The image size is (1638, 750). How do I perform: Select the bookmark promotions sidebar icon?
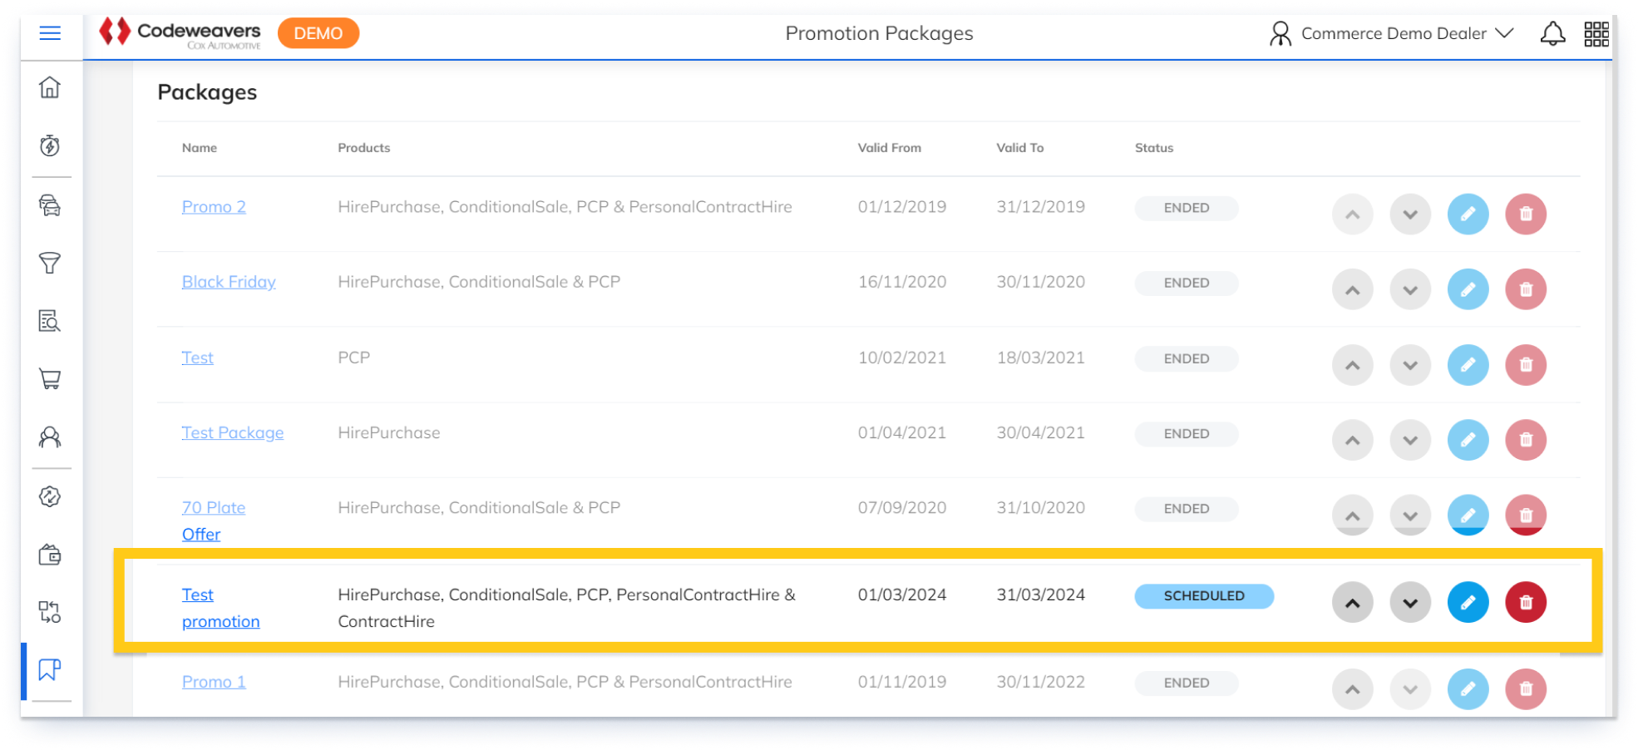coord(50,669)
